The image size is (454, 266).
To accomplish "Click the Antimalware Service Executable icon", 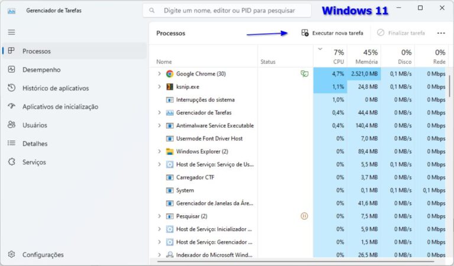I will [170, 126].
